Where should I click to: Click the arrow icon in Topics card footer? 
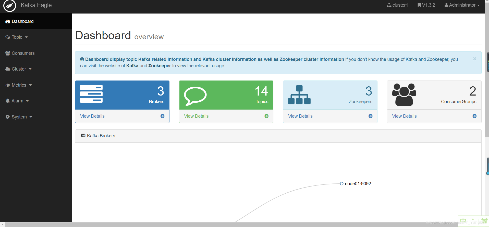click(266, 116)
